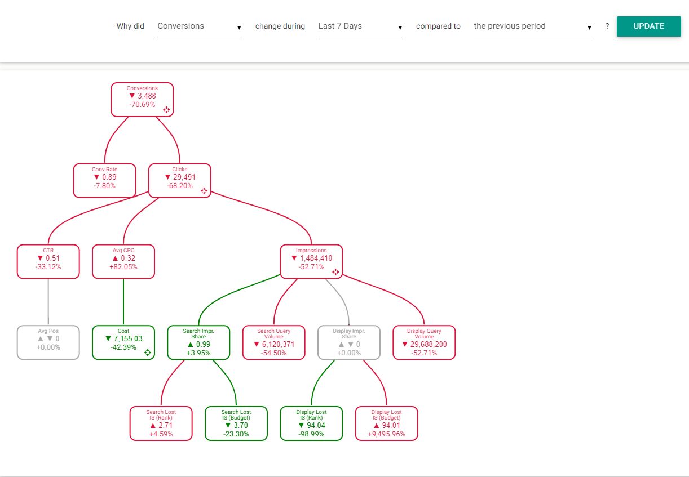This screenshot has width=689, height=477.
Task: Select the Display Query Volume node
Action: [x=424, y=342]
